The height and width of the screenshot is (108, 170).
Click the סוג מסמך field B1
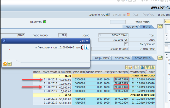click(126, 44)
